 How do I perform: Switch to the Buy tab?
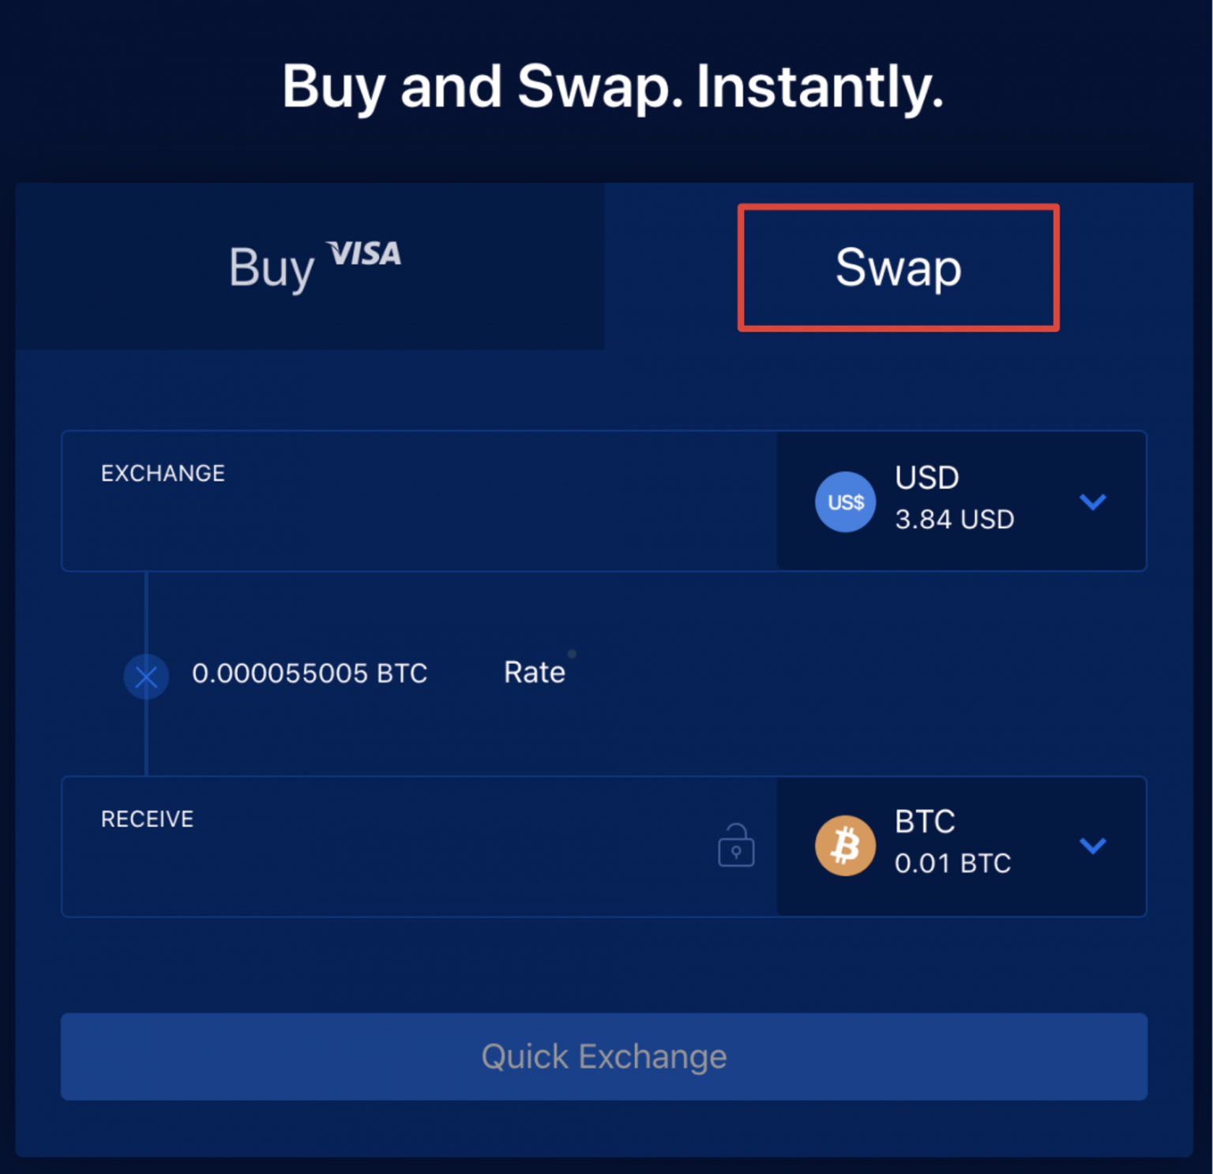coord(310,267)
